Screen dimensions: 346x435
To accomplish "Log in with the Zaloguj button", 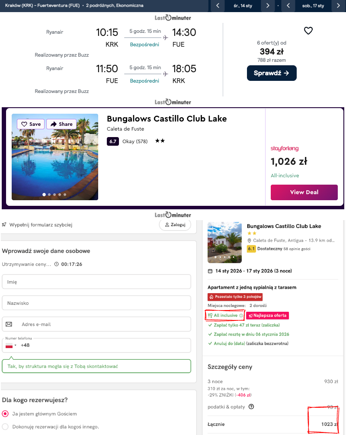I will (x=175, y=225).
